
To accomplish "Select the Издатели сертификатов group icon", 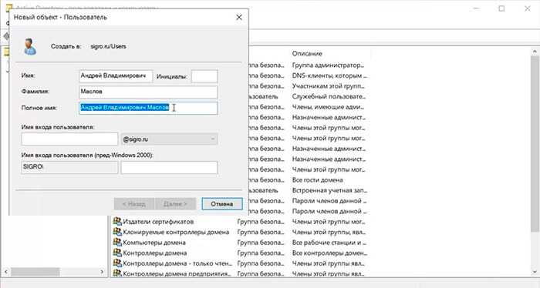I will coord(117,221).
